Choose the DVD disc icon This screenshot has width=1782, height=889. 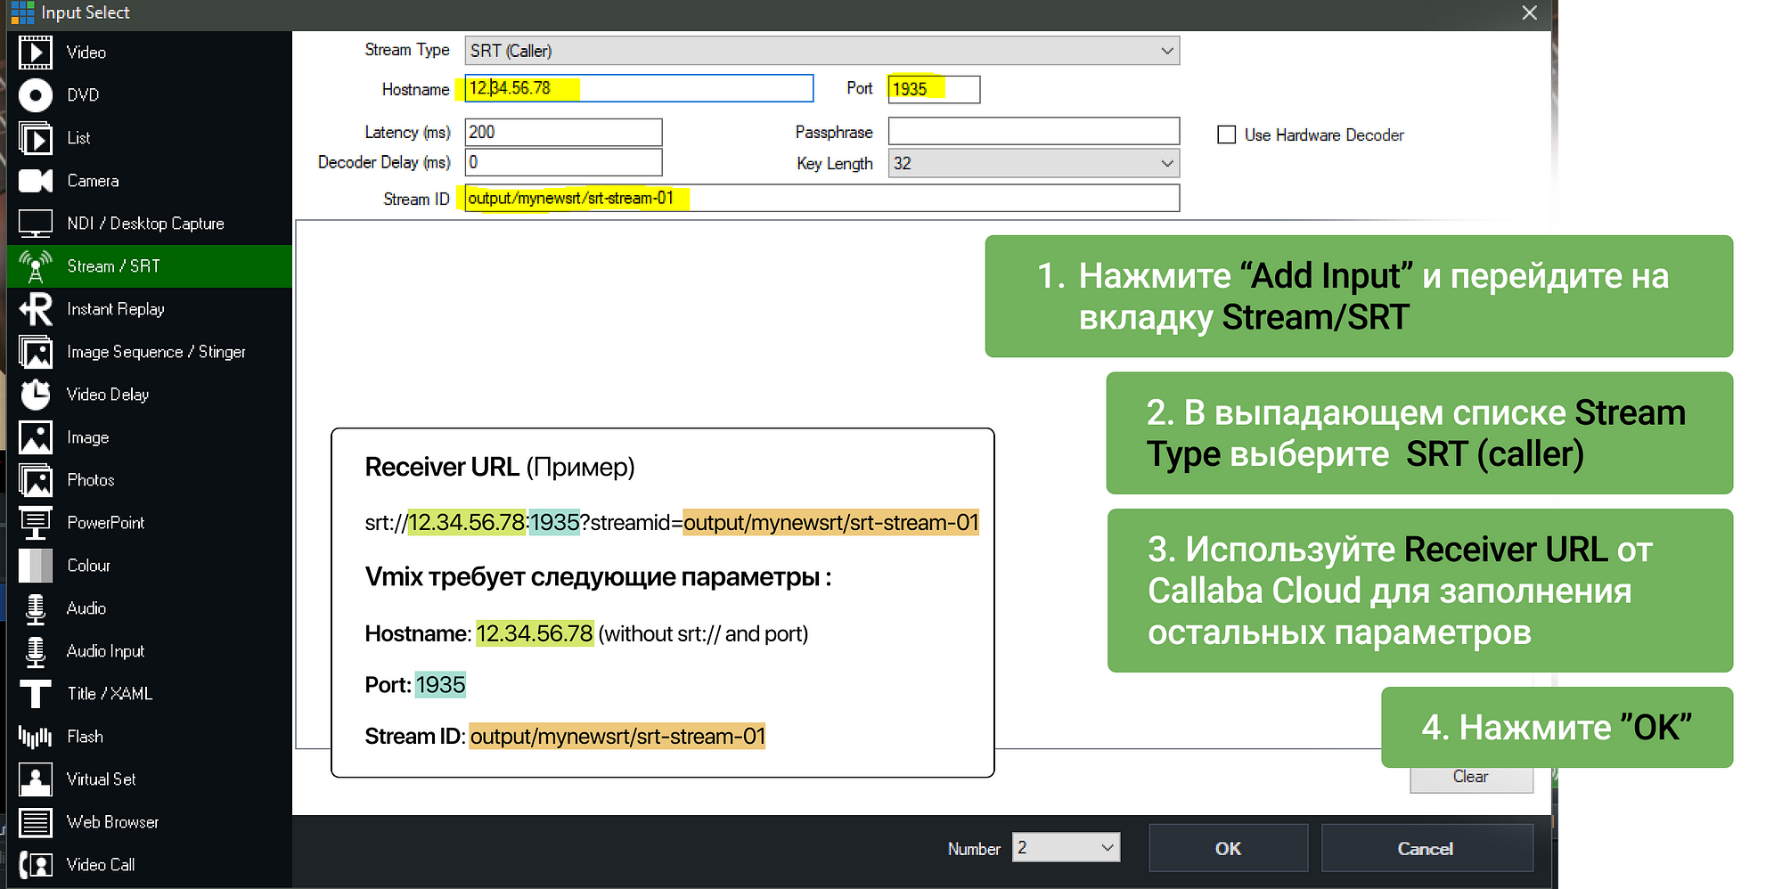36,95
